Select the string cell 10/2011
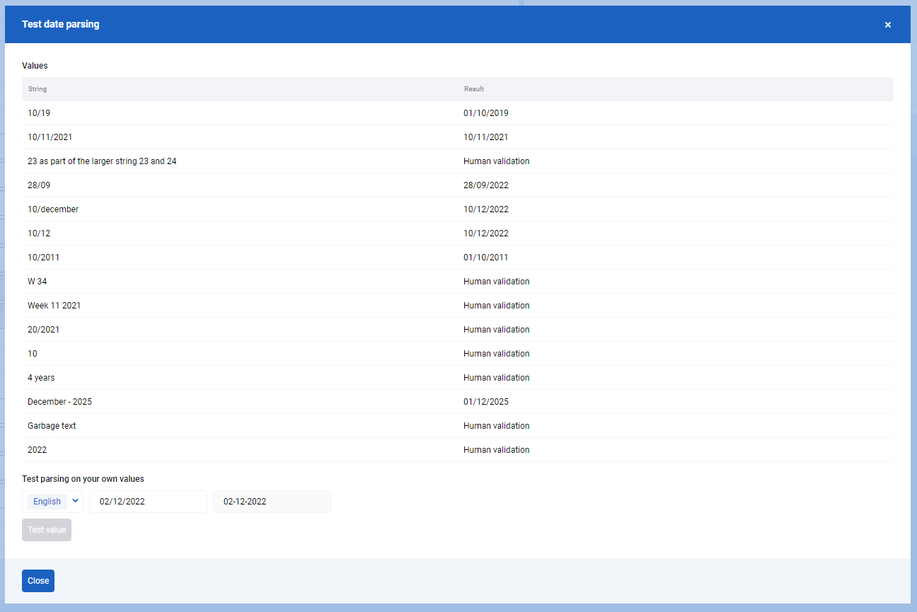The image size is (917, 612). click(43, 258)
